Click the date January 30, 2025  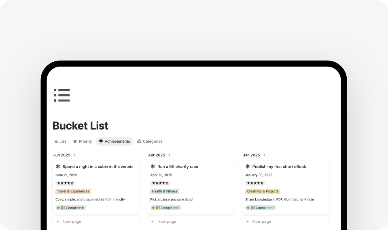click(x=259, y=175)
